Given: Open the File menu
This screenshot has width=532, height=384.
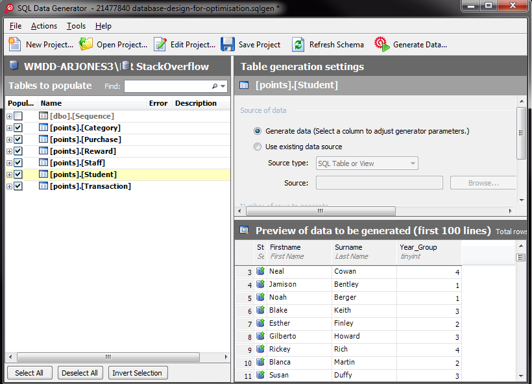Looking at the screenshot, I should pyautogui.click(x=16, y=26).
